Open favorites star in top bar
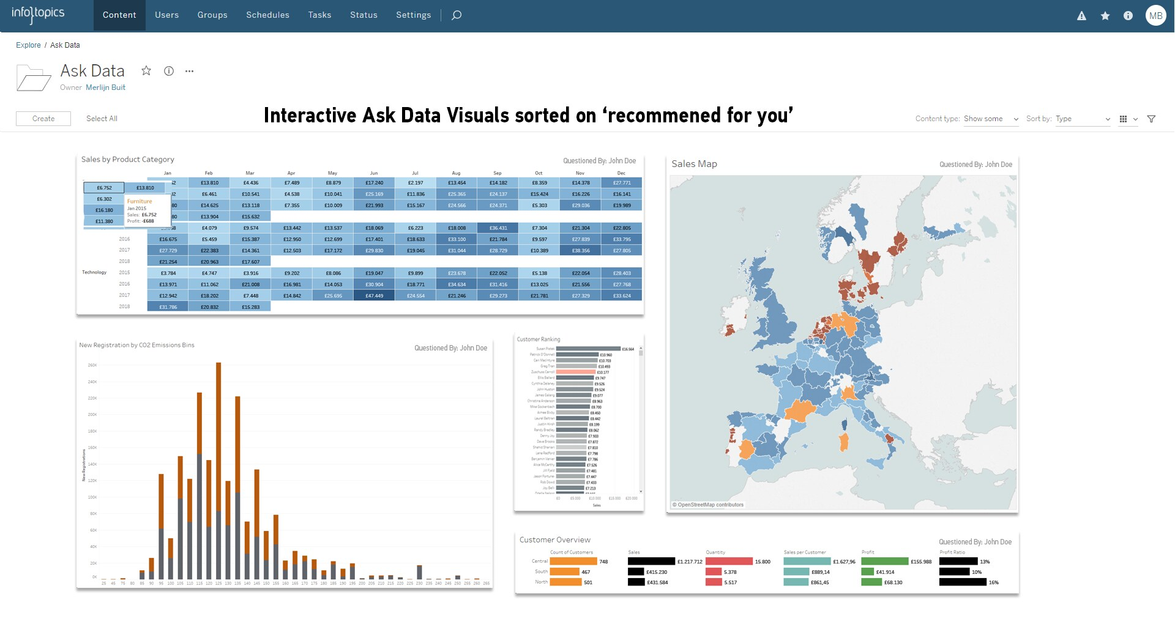The width and height of the screenshot is (1175, 624). click(1105, 16)
